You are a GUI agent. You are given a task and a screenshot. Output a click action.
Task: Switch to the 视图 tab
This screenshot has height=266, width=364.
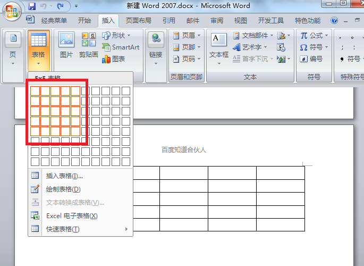(241, 21)
